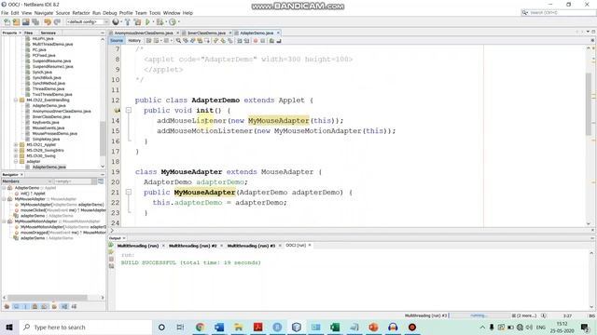Screen dimensions: 597x335
Task: Click the Open Project toolbar icon
Action: pos(26,22)
